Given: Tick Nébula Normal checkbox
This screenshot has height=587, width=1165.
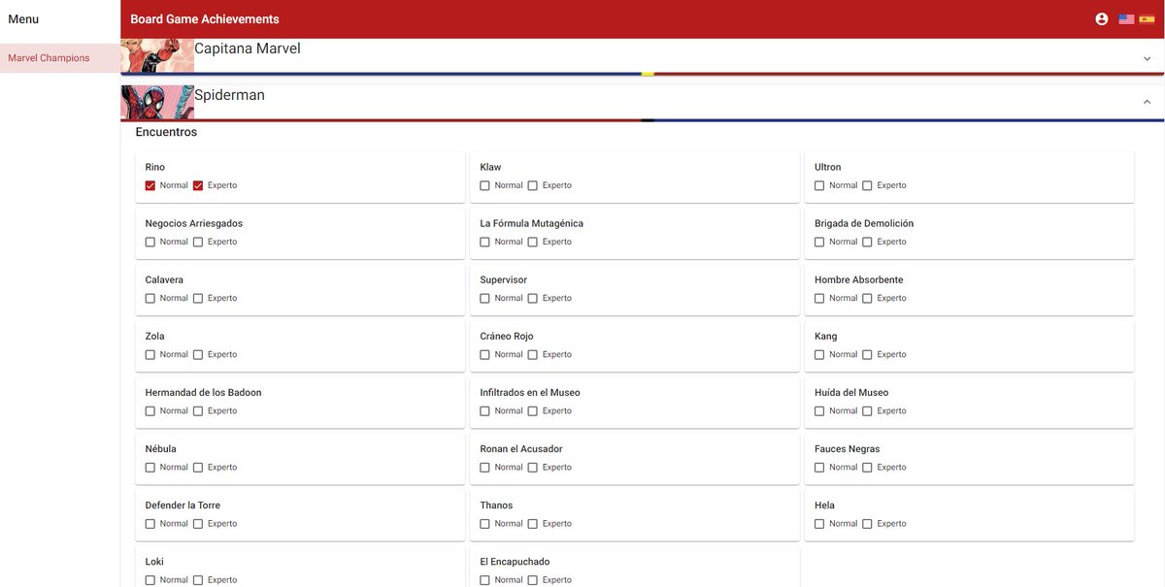Looking at the screenshot, I should 150,467.
